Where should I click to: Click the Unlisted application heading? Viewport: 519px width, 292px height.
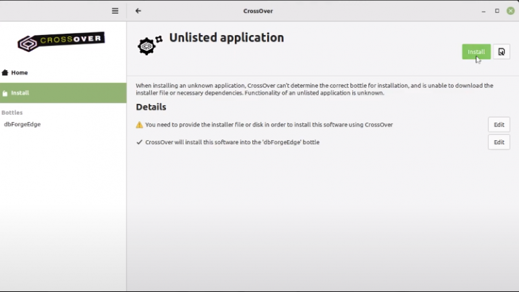tap(226, 38)
